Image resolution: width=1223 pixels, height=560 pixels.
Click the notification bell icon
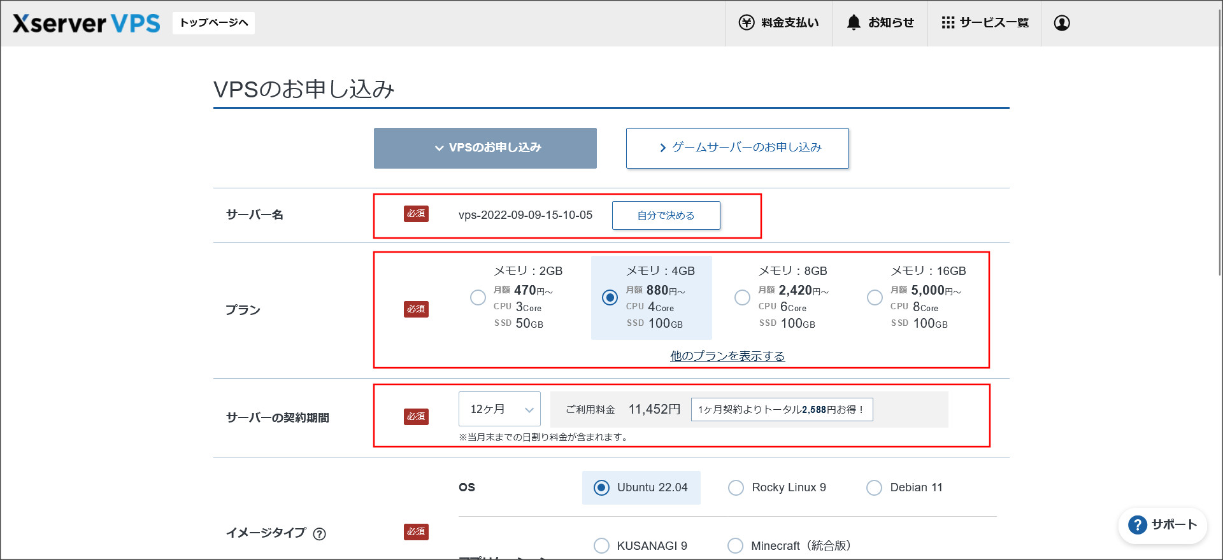tap(854, 23)
